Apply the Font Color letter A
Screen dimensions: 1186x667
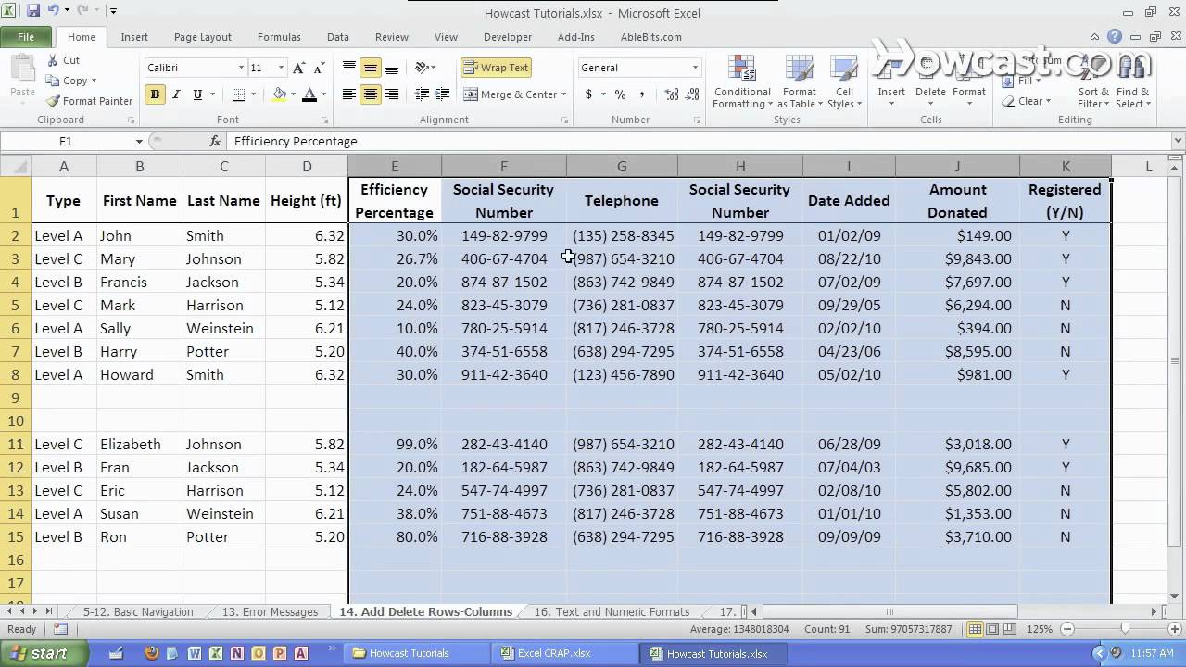(x=309, y=94)
